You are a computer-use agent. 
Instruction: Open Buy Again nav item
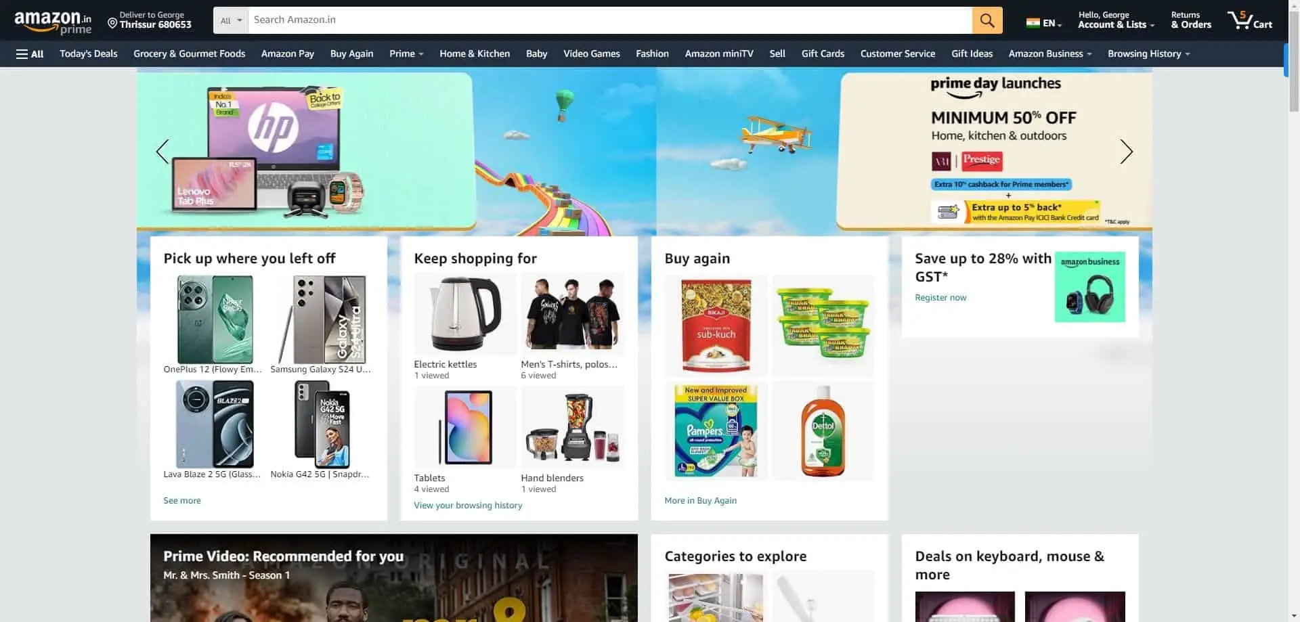(351, 54)
